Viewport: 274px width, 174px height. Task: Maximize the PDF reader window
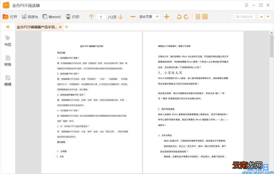(x=261, y=5)
